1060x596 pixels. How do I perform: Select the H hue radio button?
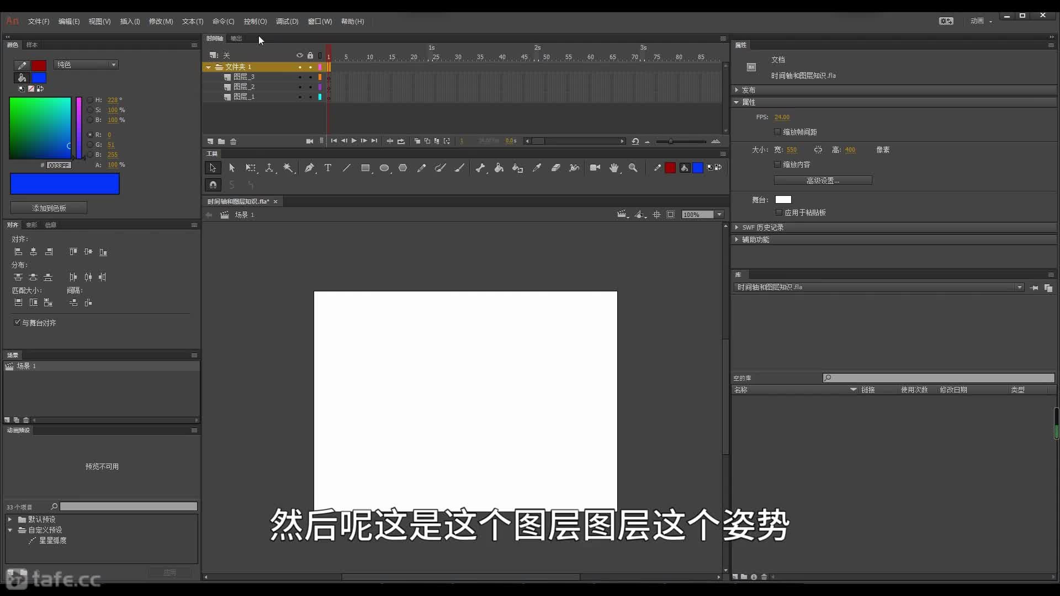coord(90,100)
